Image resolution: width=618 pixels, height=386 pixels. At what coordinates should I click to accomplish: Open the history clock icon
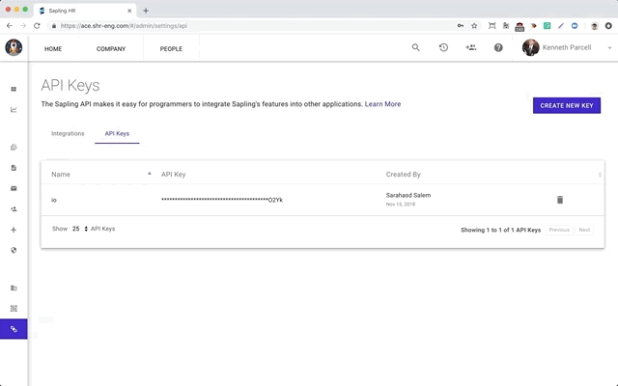tap(443, 47)
